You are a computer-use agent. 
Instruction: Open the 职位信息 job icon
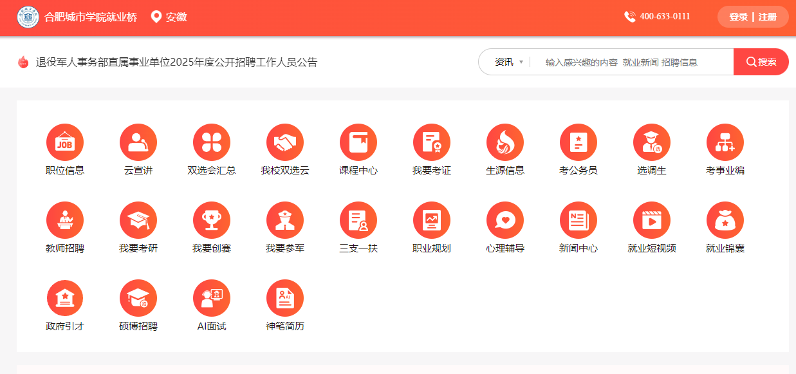(65, 142)
